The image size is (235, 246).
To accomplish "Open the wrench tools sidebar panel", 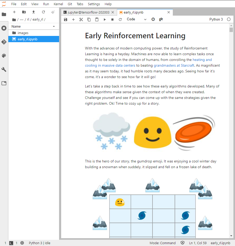I will click(x=4, y=69).
